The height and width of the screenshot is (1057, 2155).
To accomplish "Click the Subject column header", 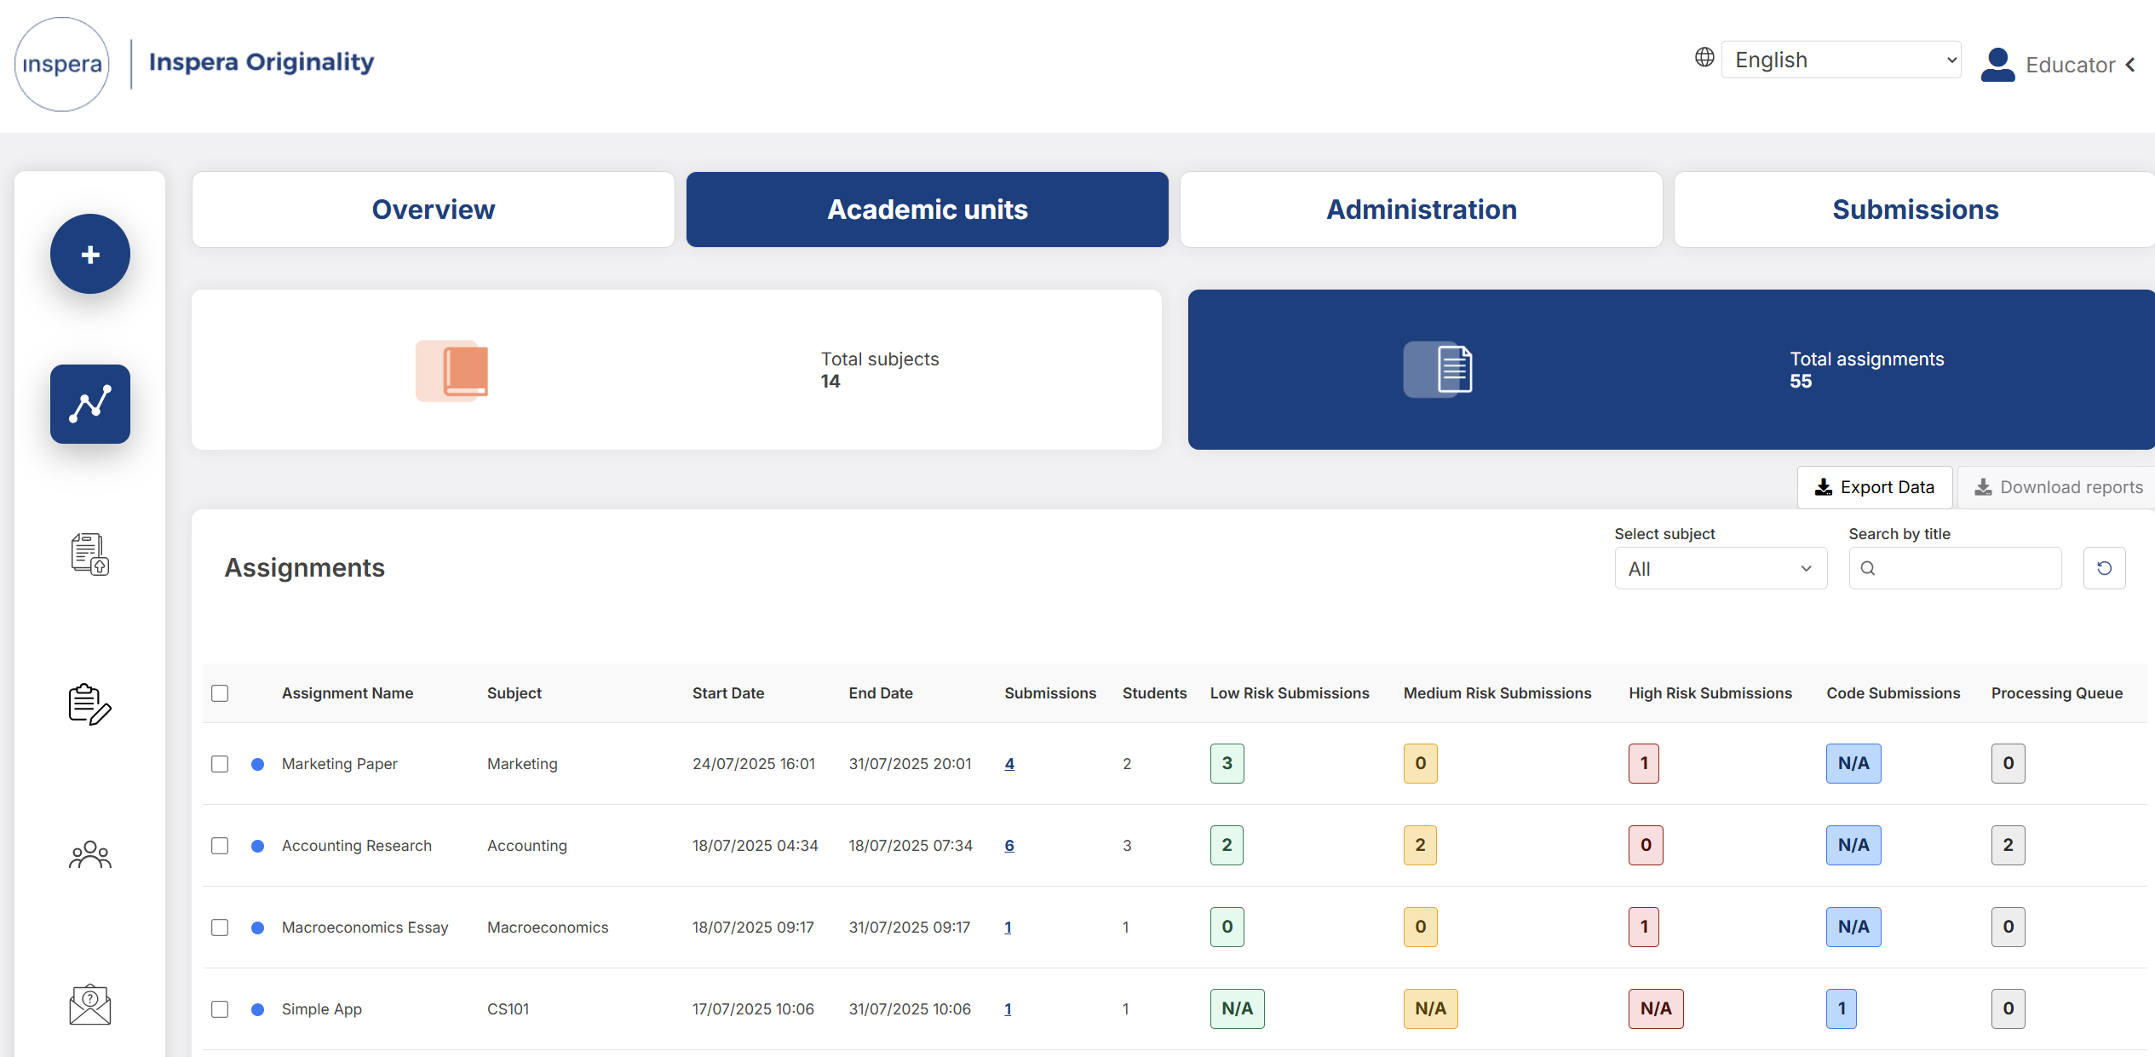I will (514, 693).
